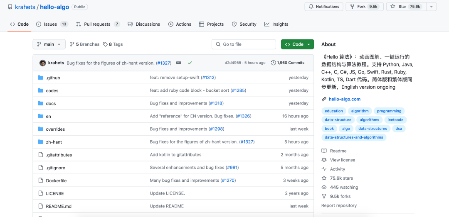Select the dsa topic tag
449x217 pixels.
[399, 129]
